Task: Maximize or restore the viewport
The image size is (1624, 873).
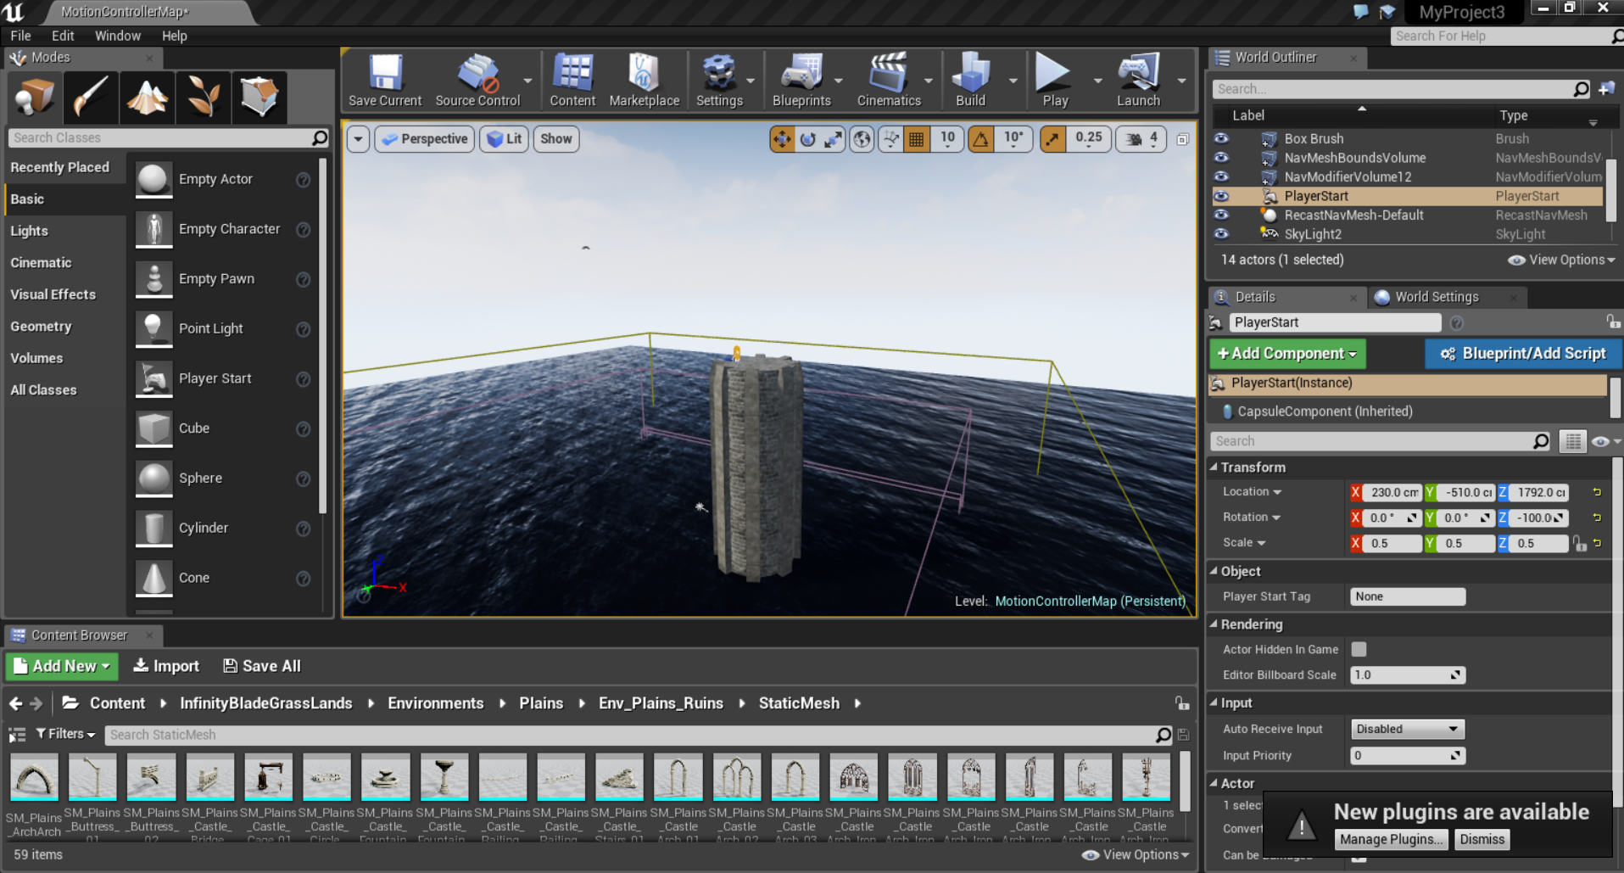Action: click(x=1182, y=139)
